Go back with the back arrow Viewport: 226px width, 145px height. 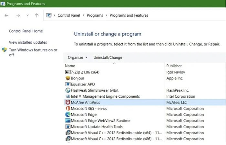pyautogui.click(x=6, y=15)
